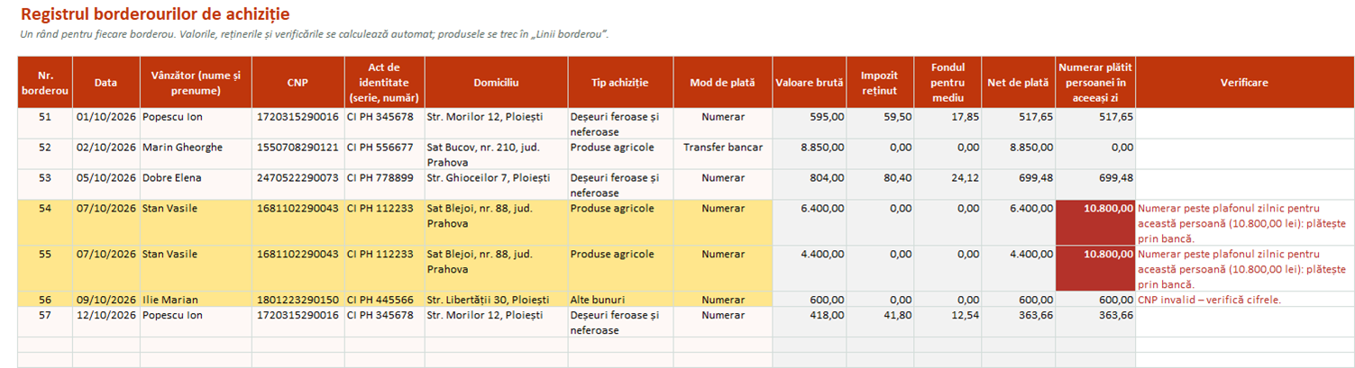Screen dimensions: 1355x368
Task: Click the 'Domiciliu' column header
Action: point(496,83)
